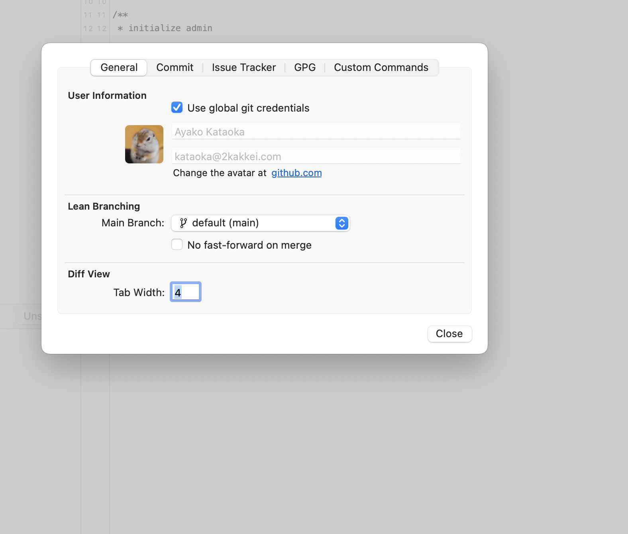
Task: Select the Issue Tracker tab
Action: pos(243,68)
